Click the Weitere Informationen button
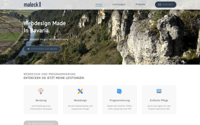 41,123
